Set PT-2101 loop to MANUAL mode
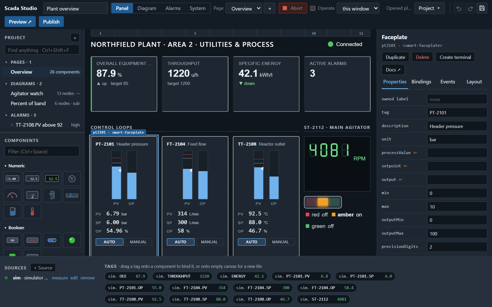The width and height of the screenshot is (492, 307). tap(138, 242)
